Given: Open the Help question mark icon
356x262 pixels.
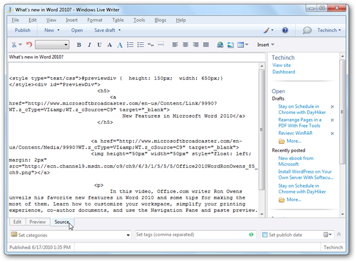Looking at the screenshot, I should (285, 30).
